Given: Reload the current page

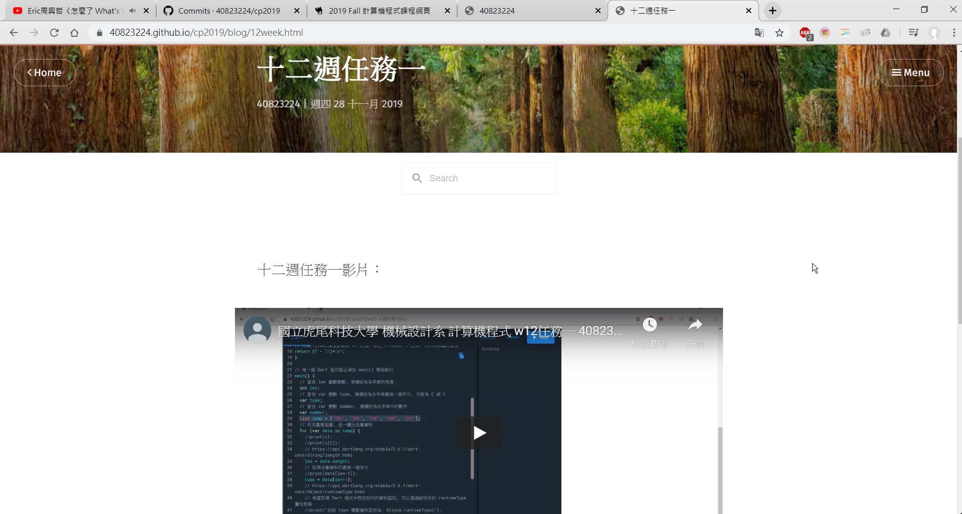Looking at the screenshot, I should coord(54,33).
